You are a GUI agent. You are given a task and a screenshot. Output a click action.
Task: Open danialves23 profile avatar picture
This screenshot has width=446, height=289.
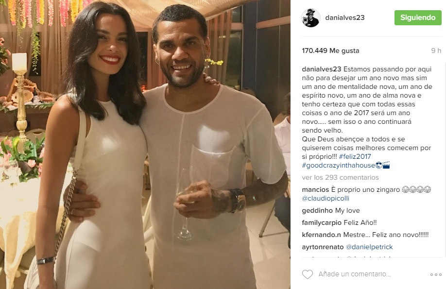point(310,17)
